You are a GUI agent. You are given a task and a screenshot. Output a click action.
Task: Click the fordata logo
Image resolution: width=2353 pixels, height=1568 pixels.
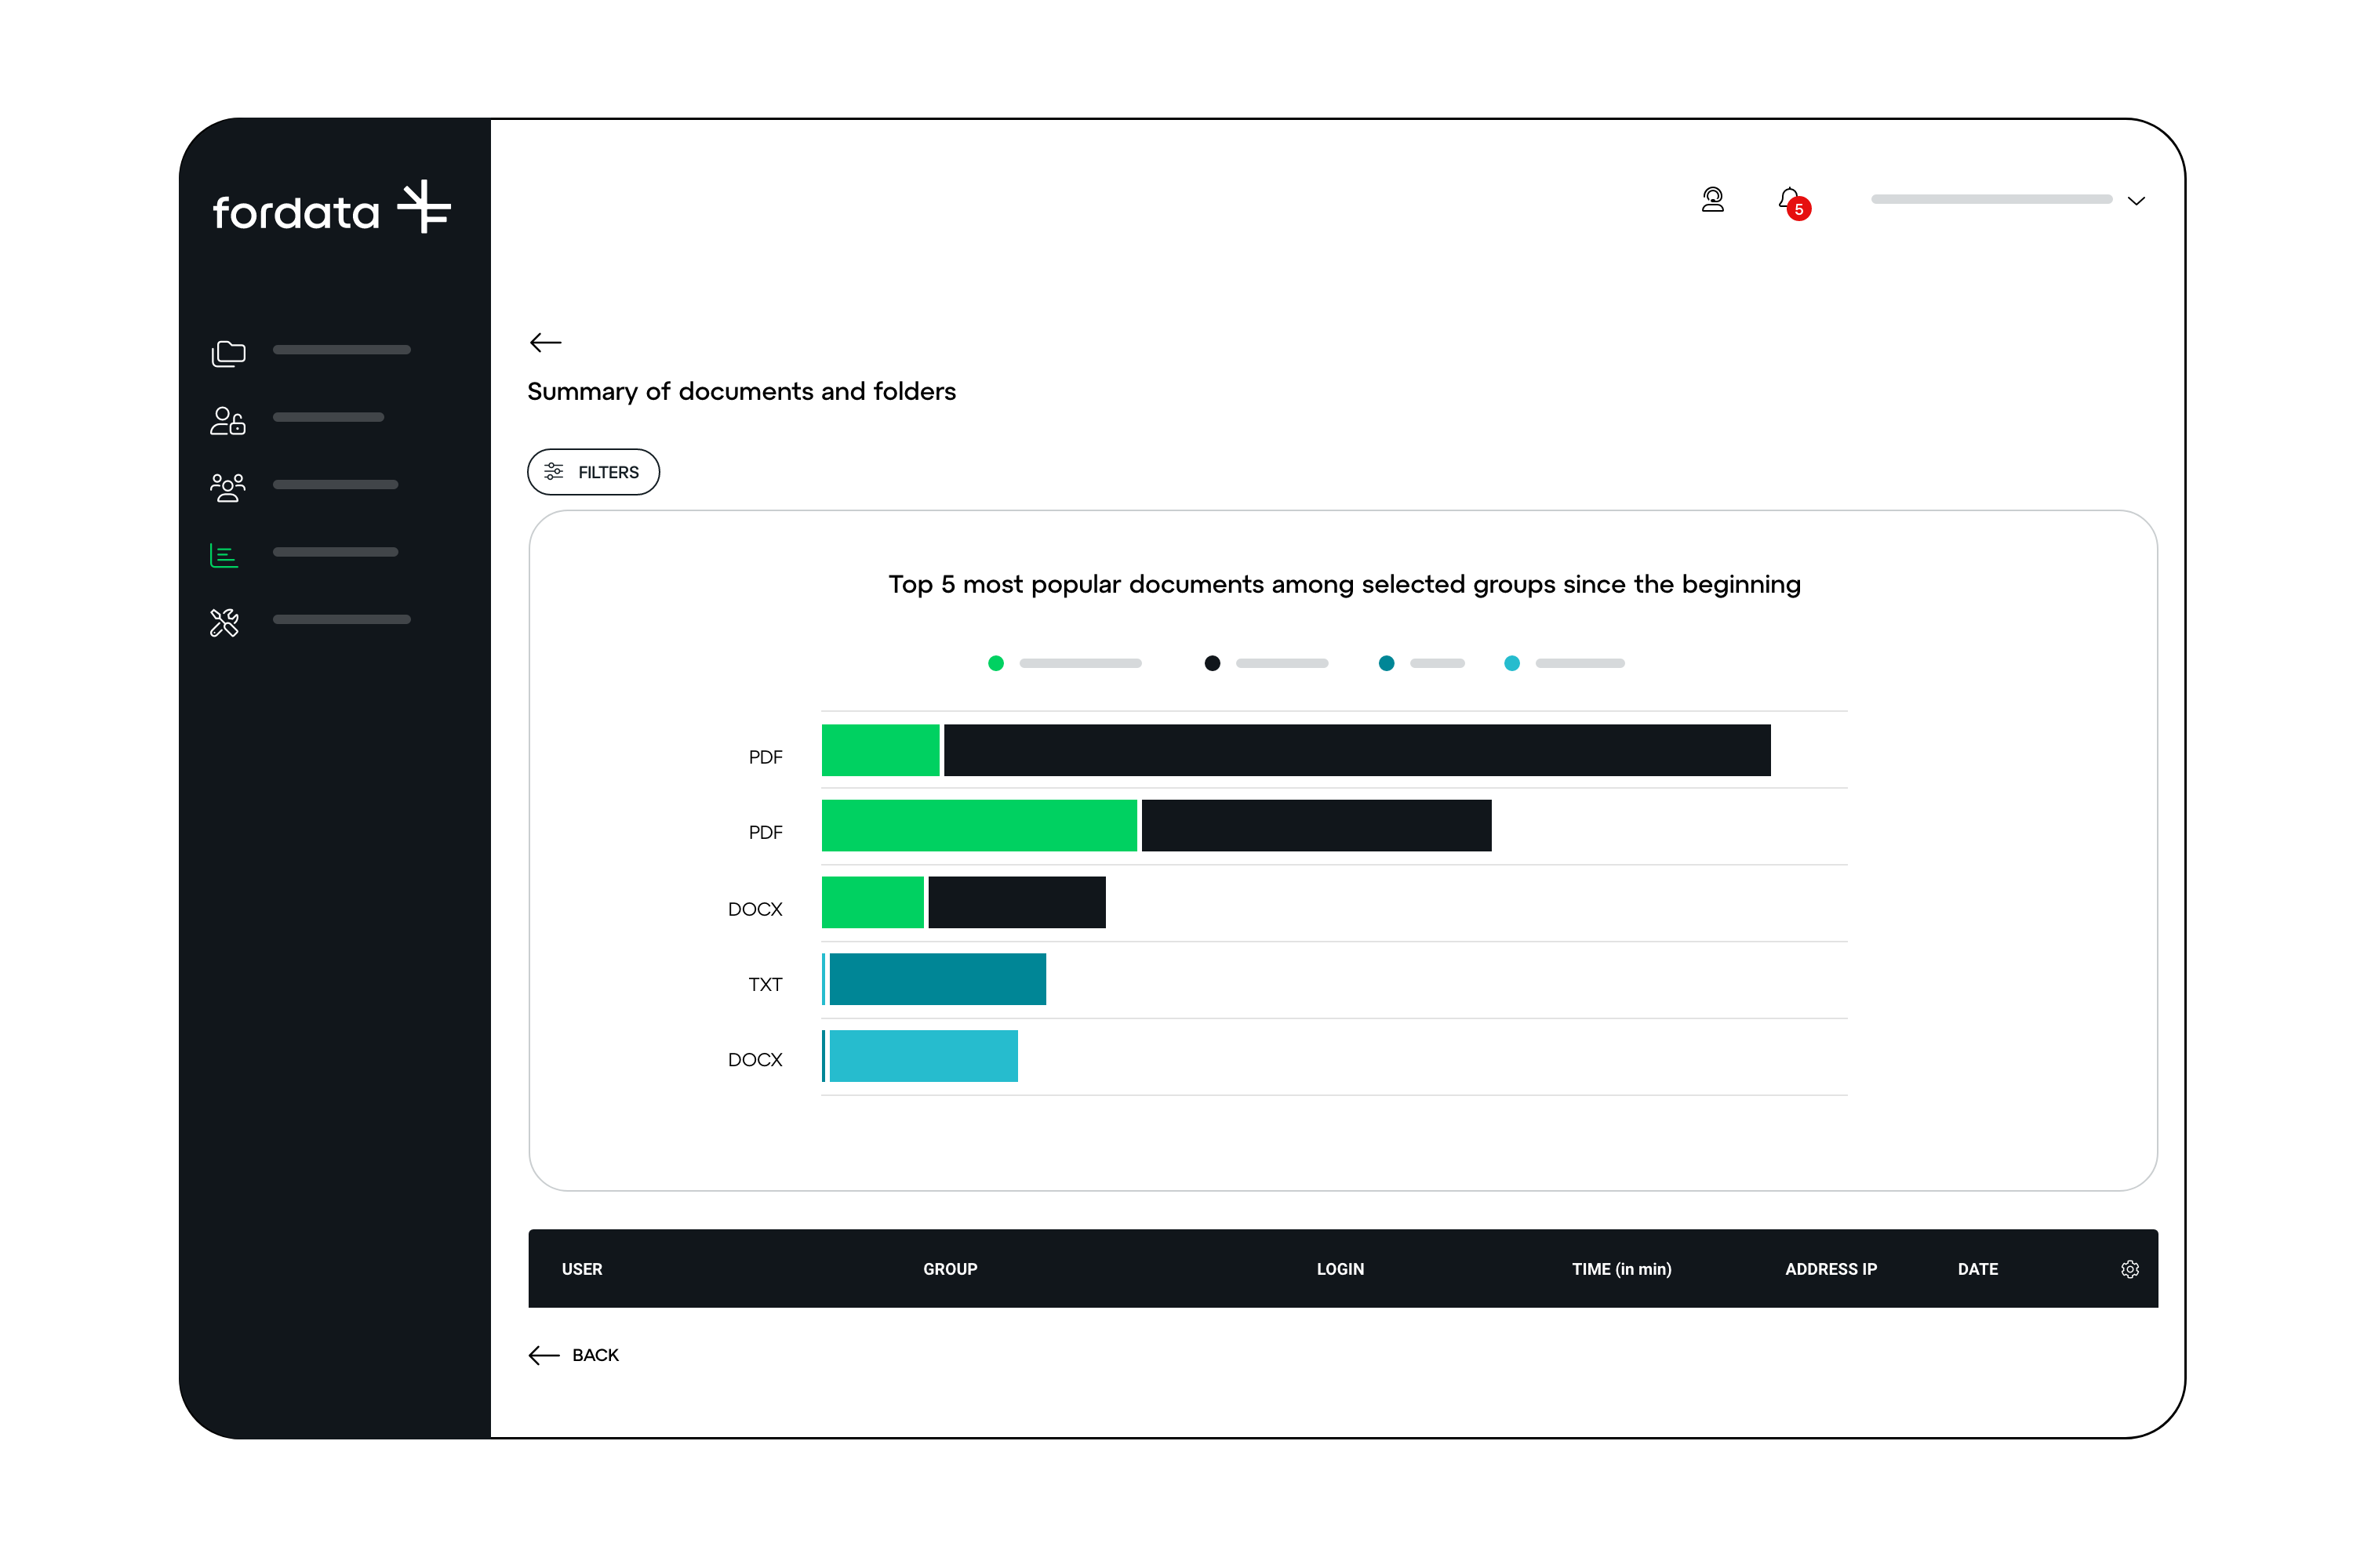pos(330,207)
